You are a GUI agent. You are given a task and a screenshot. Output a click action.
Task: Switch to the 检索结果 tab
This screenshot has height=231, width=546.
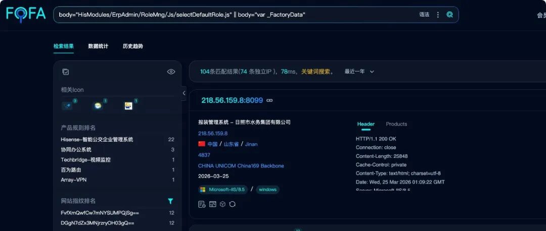pyautogui.click(x=63, y=46)
